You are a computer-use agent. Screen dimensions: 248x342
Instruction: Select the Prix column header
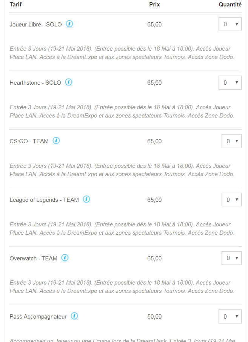coord(154,5)
